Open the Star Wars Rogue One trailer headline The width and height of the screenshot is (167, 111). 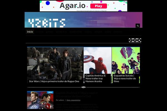click(54, 81)
